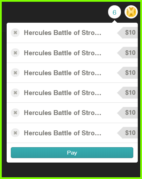The height and width of the screenshot is (179, 142).
Task: Remove the third Hercules Battle cart item
Action: coord(15,73)
